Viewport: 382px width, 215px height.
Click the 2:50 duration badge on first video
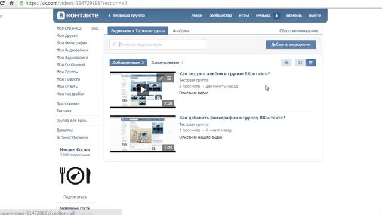coord(168,103)
